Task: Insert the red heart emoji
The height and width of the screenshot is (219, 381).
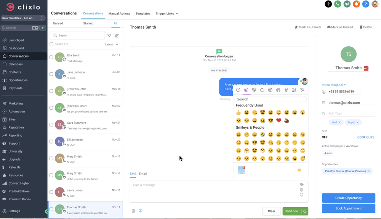Action: [x=279, y=120]
